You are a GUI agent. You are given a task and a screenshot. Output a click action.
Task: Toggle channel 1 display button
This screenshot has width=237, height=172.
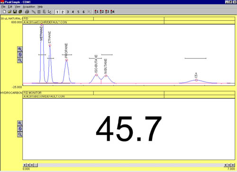point(57,12)
